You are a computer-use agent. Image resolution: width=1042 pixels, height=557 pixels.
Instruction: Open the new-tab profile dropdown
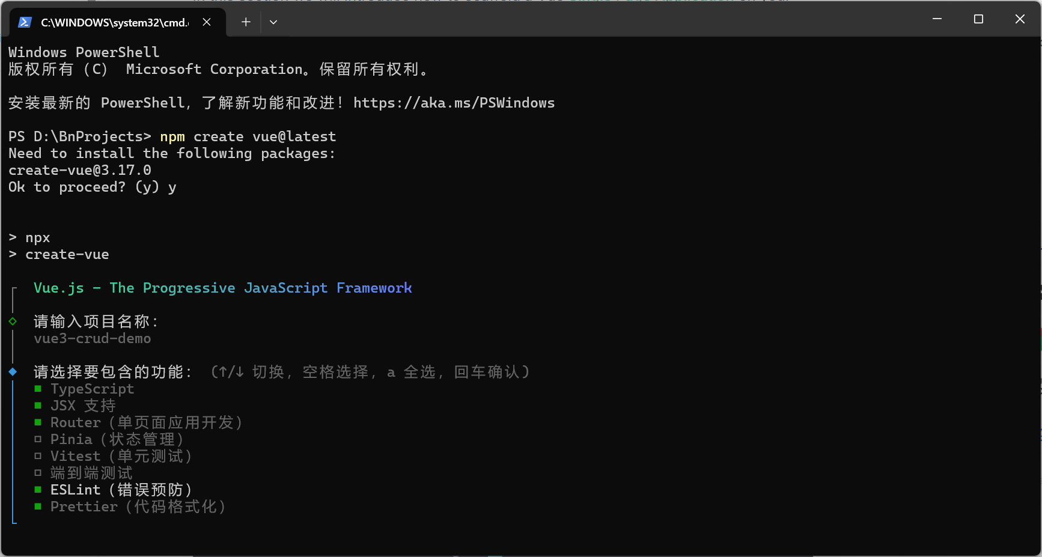[x=273, y=22]
